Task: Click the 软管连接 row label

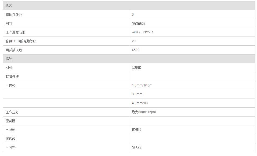Action: coord(12,77)
